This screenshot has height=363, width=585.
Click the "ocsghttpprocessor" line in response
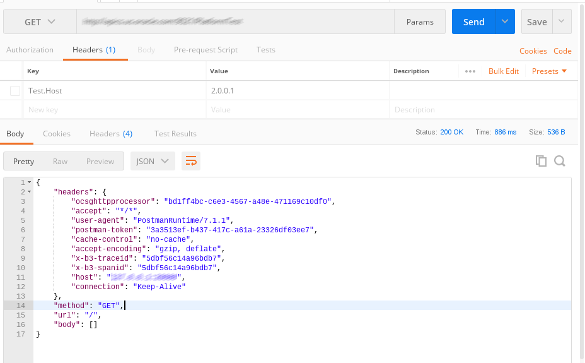pos(204,201)
